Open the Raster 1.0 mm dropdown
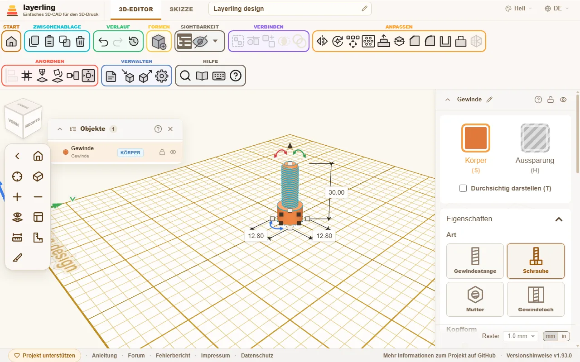 [521, 336]
